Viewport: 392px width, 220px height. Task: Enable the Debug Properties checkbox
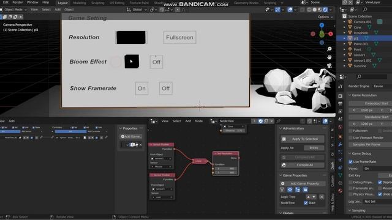click(350, 182)
